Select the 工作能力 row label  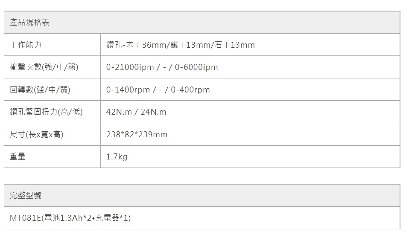26,45
